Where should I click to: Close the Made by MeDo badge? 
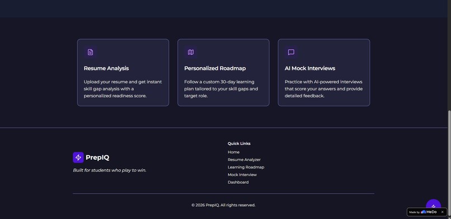[443, 212]
